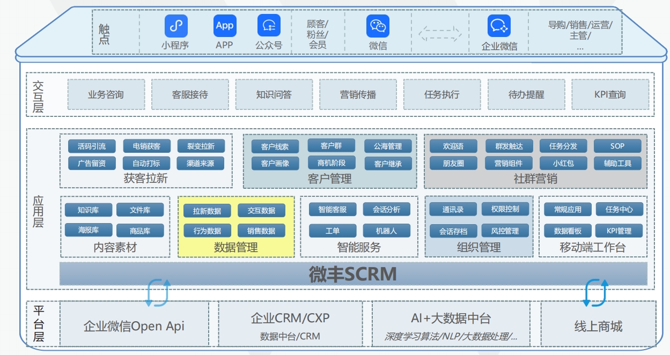Open the 客户画像 module
Image resolution: width=670 pixels, height=355 pixels.
coord(275,163)
